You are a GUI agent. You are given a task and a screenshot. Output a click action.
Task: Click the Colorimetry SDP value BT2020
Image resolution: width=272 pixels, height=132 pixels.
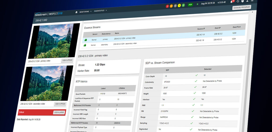coord(167,82)
